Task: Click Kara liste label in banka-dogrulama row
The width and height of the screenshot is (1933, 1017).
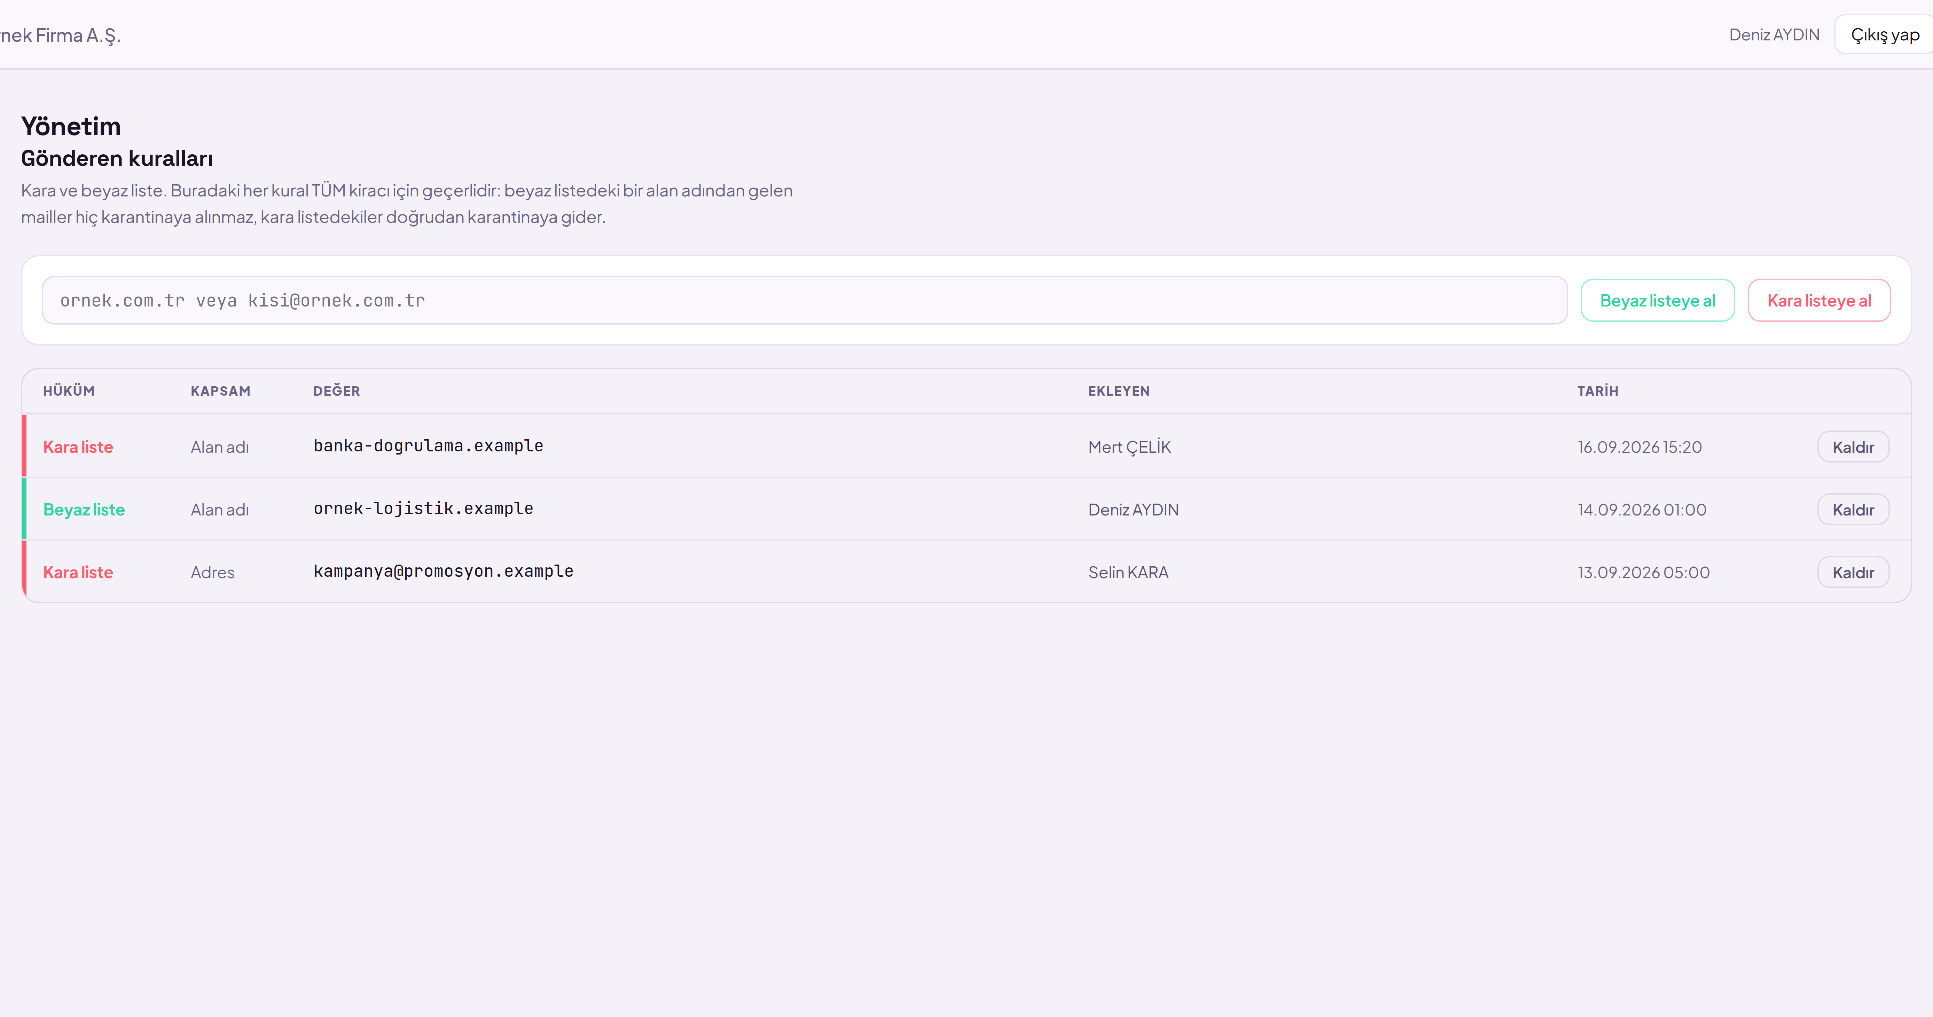Action: coord(78,447)
